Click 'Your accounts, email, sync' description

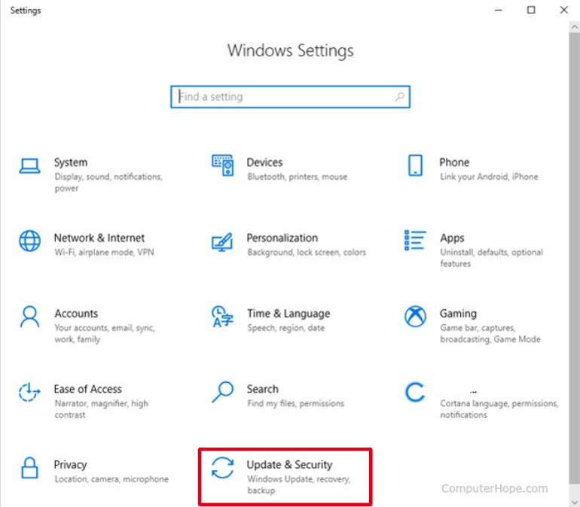105,333
